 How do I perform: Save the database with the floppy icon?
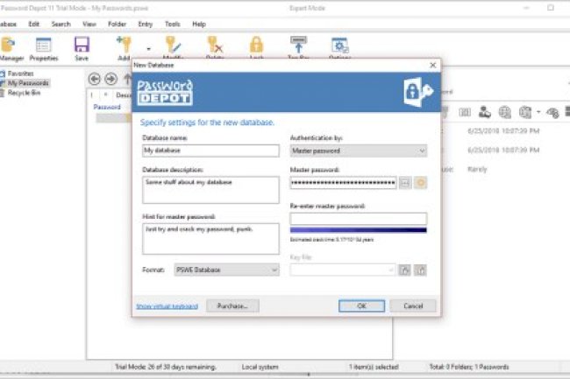[x=82, y=49]
